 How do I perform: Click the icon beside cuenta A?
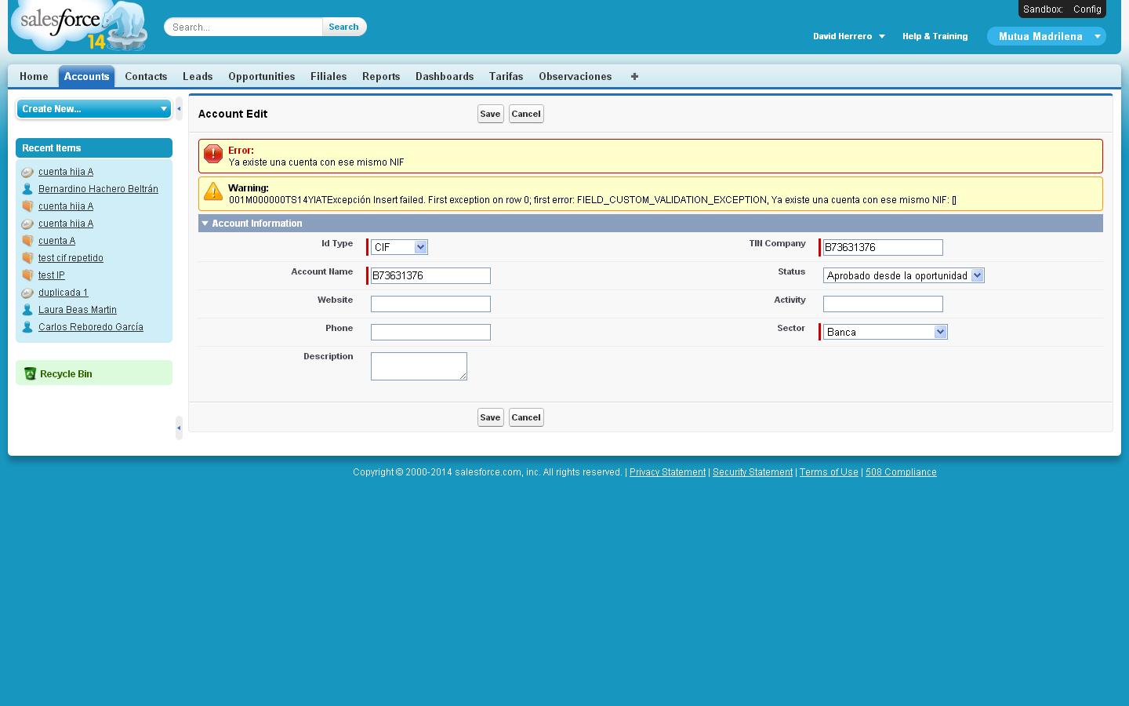click(27, 241)
